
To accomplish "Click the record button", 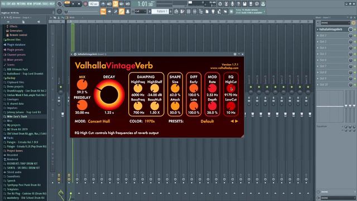I will [x=85, y=4].
